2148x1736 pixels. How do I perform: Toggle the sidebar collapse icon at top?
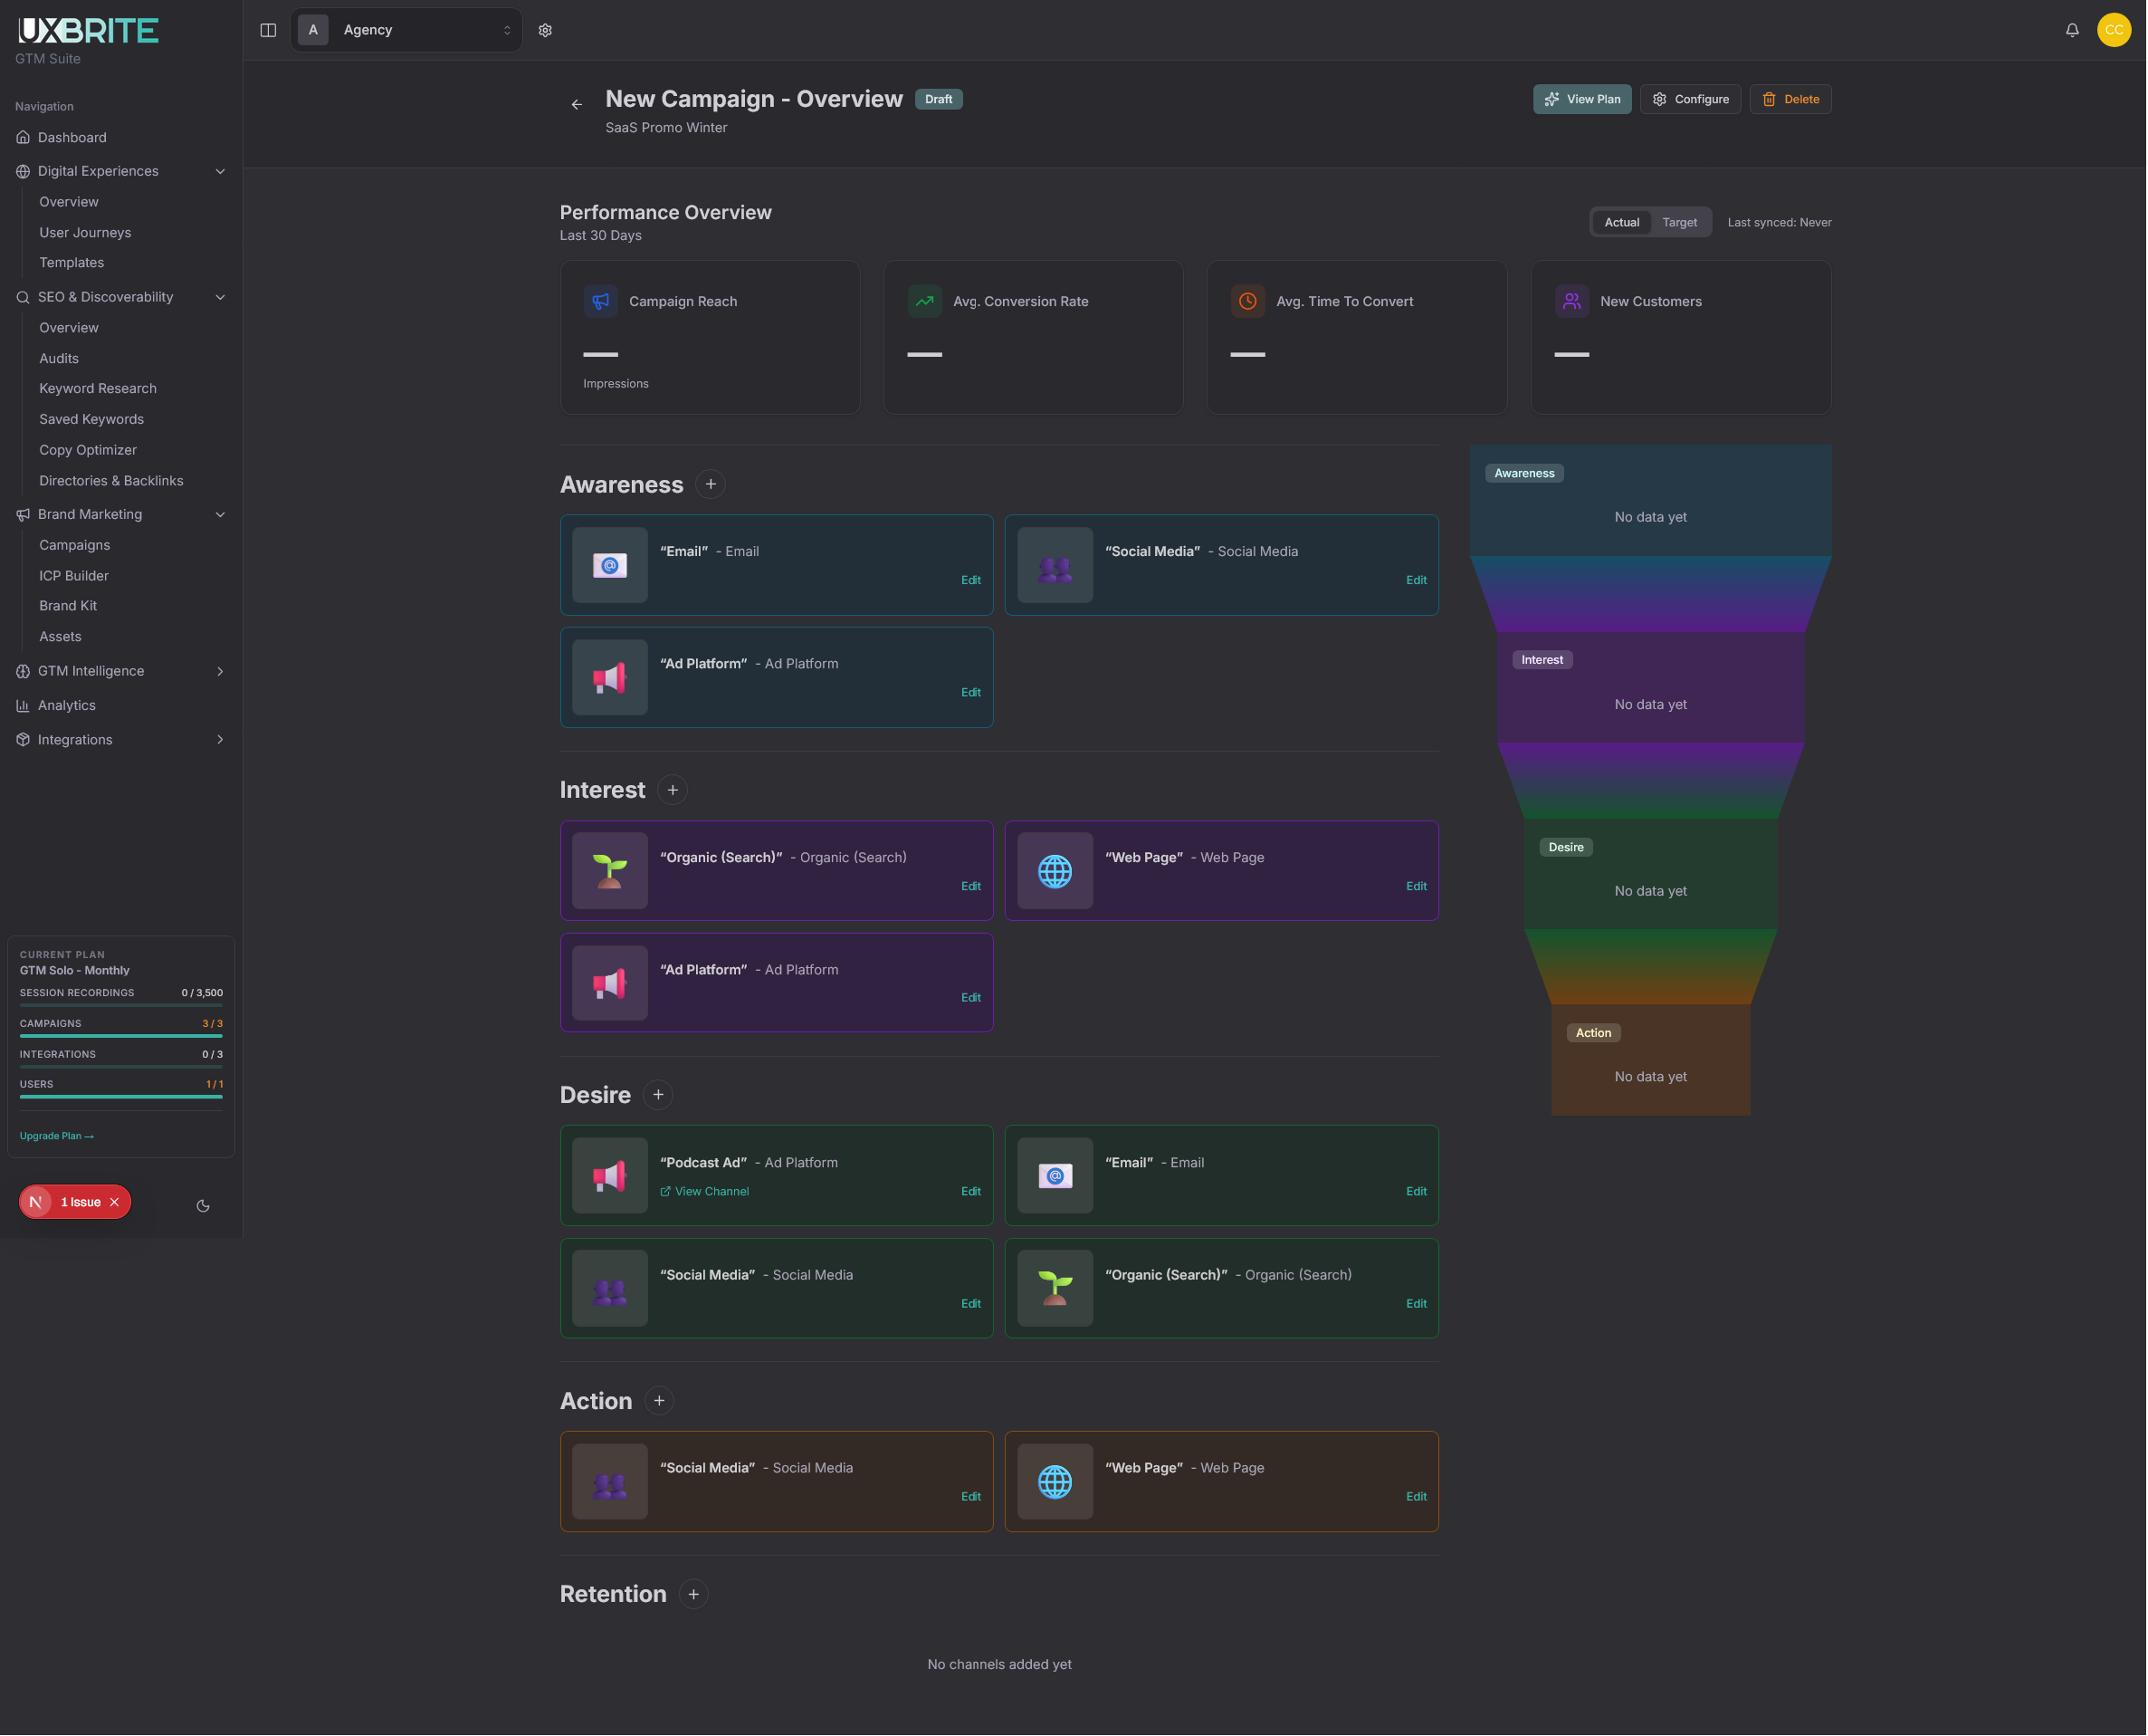tap(268, 29)
